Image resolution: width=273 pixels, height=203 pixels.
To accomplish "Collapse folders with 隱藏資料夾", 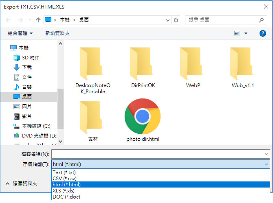I will [x=22, y=183].
